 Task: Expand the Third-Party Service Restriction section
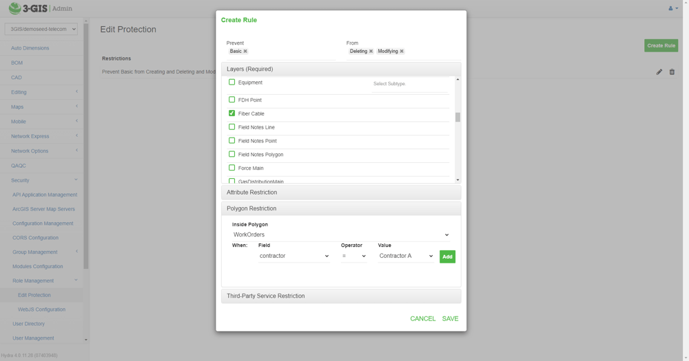coord(341,296)
